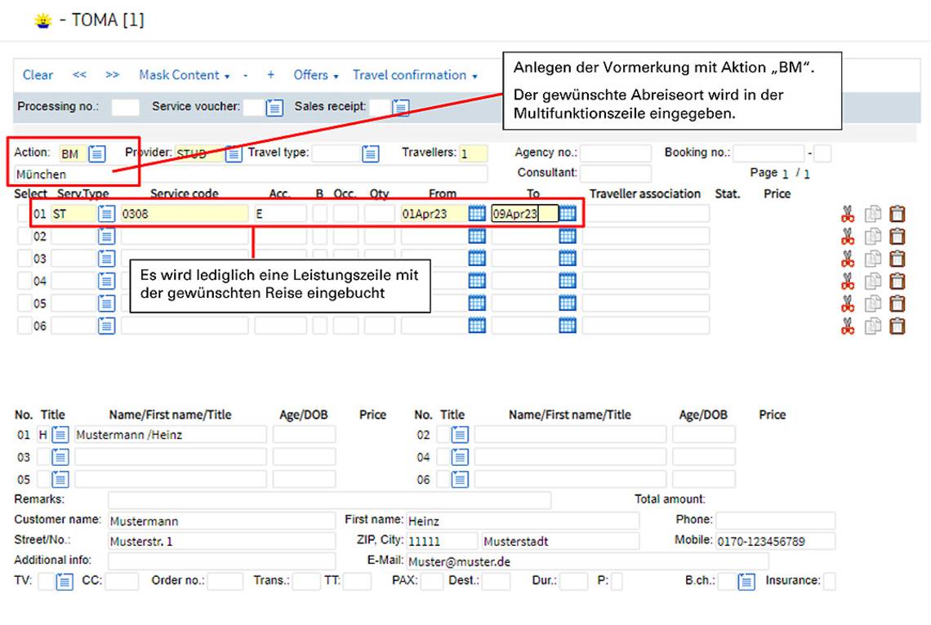Focus the Processing no. field

[x=125, y=108]
